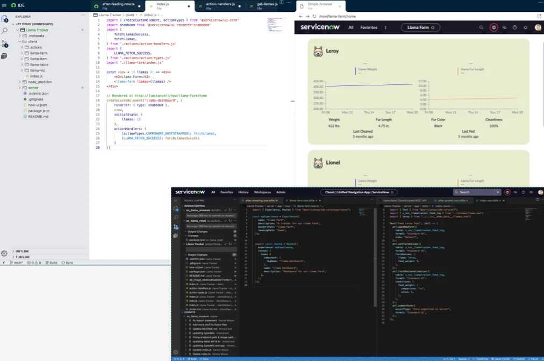The height and width of the screenshot is (361, 544).
Task: Expand the node_modules folder
Action: [39, 82]
